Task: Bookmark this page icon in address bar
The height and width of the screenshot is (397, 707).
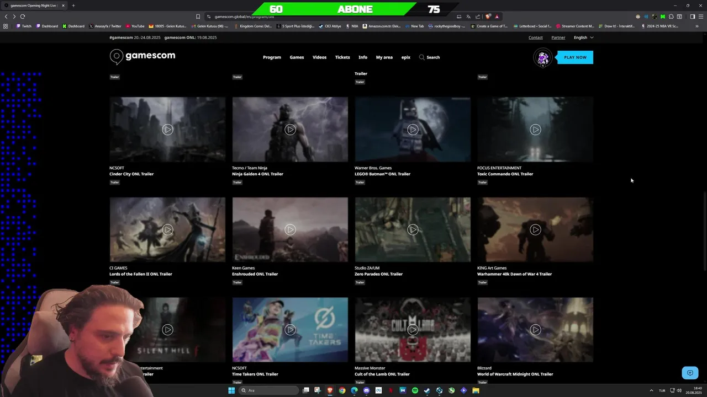Action: pyautogui.click(x=198, y=17)
